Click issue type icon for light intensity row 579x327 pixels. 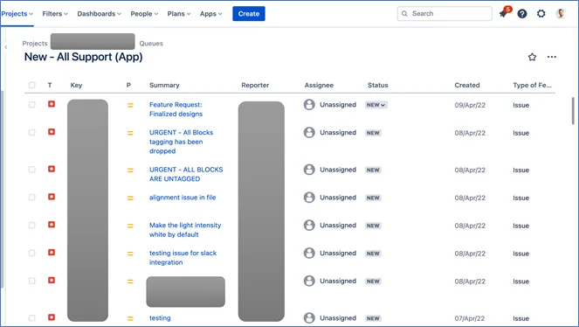tap(52, 225)
